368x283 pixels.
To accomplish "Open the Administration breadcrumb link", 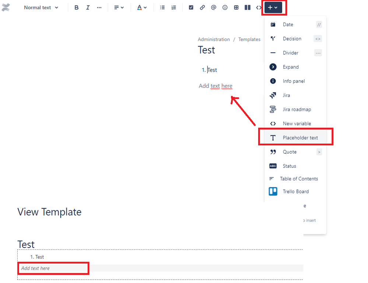I will [214, 39].
